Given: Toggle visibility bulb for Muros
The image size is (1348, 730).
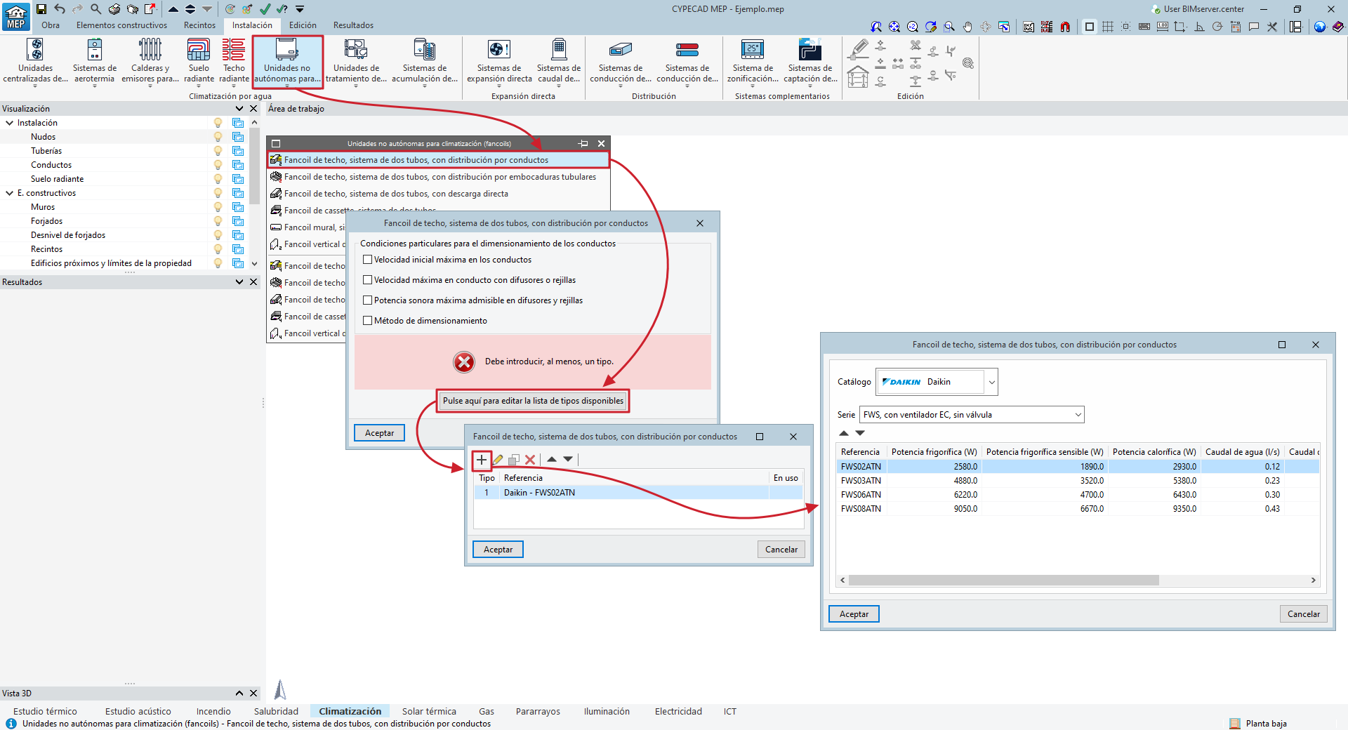Looking at the screenshot, I should (218, 207).
